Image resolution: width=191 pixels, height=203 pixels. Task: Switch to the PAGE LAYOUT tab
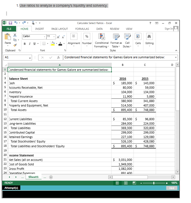pyautogui.click(x=60, y=29)
